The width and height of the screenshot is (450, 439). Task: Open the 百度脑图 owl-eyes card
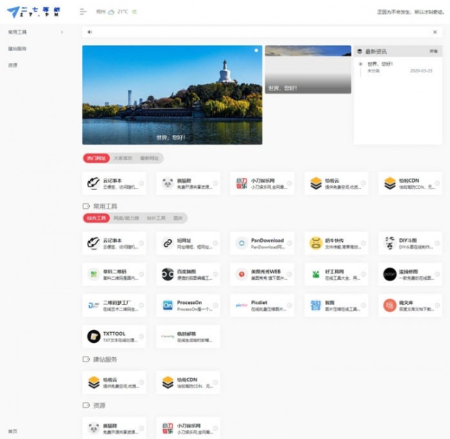coord(188,274)
